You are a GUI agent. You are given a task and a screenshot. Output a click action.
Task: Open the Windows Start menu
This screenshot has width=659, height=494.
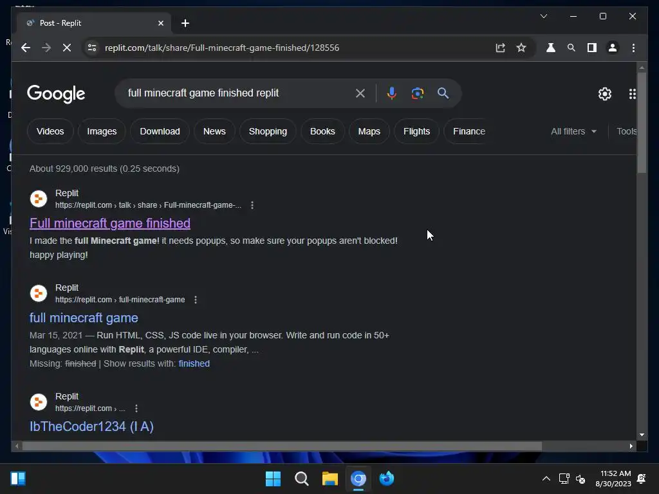[x=273, y=479]
